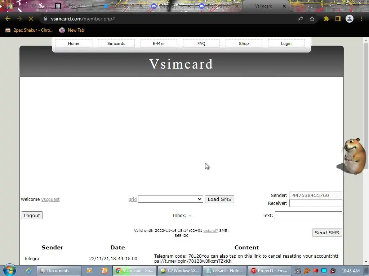Click the page vertical scrollbar

coord(366,106)
